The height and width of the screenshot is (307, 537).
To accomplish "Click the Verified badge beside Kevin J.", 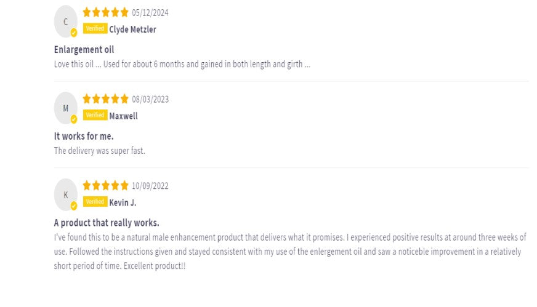I will pyautogui.click(x=95, y=202).
